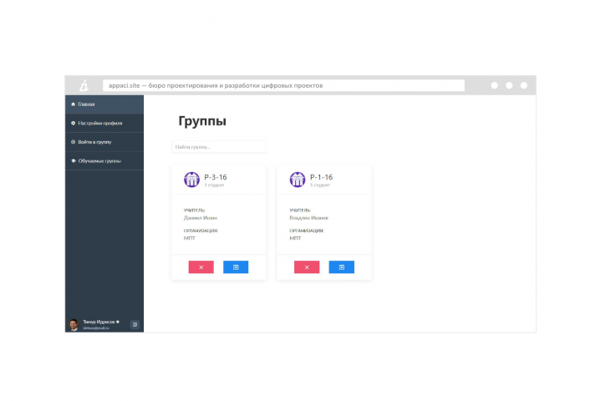Screen dimensions: 601x401
Task: Click the purple group avatar of Р-3-16
Action: pos(191,180)
